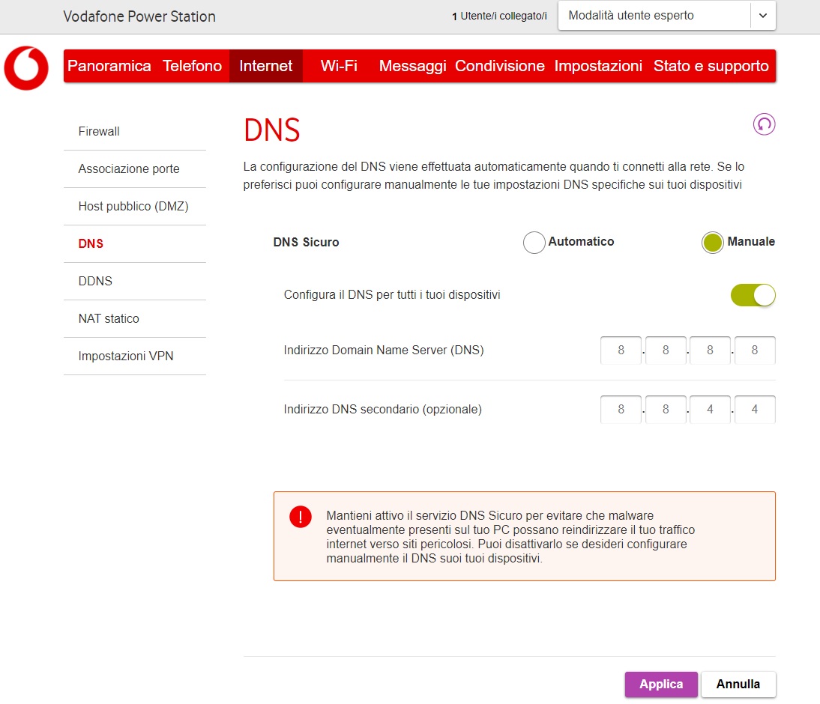Viewport: 820px width, 704px height.
Task: Open the Panoramica tab
Action: coord(109,66)
